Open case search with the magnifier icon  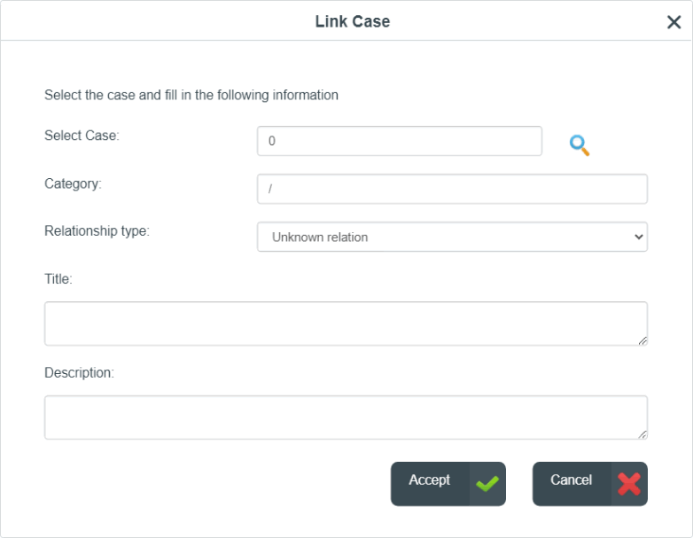[x=579, y=145]
